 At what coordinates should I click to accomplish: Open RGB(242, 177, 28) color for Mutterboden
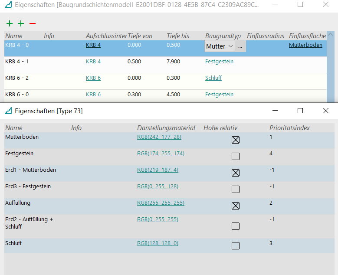(x=159, y=137)
